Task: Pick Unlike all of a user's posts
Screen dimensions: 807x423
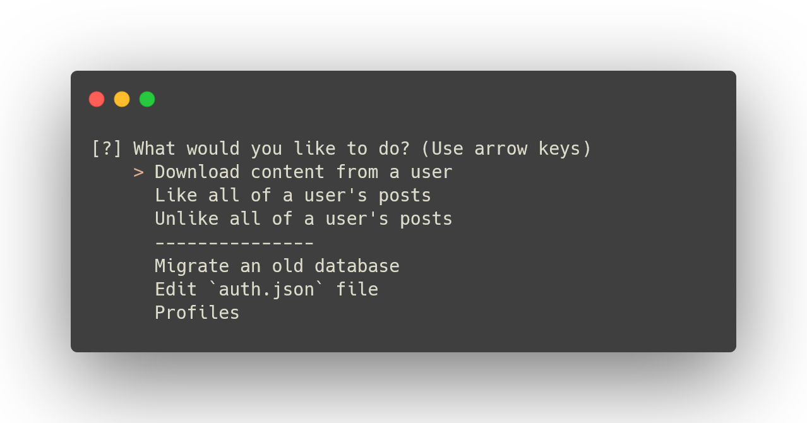Action: click(x=304, y=218)
